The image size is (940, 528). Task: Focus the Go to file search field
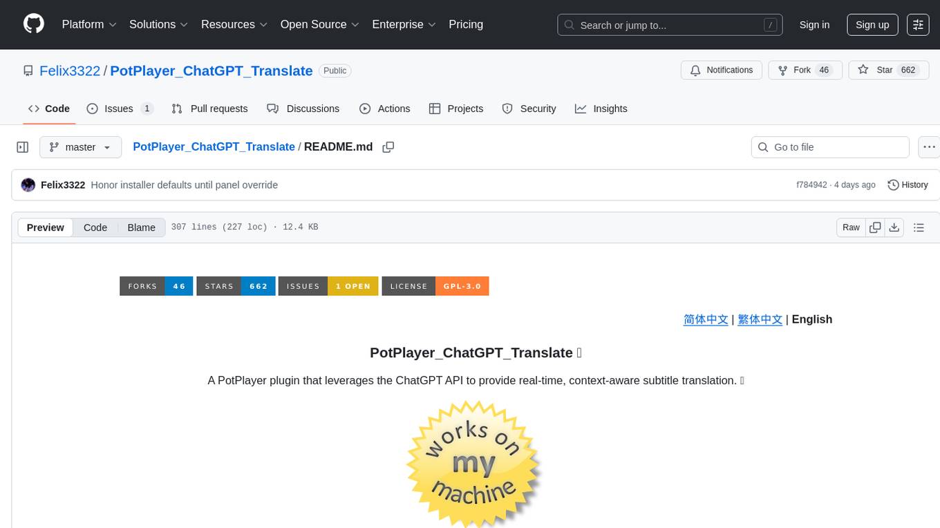830,147
